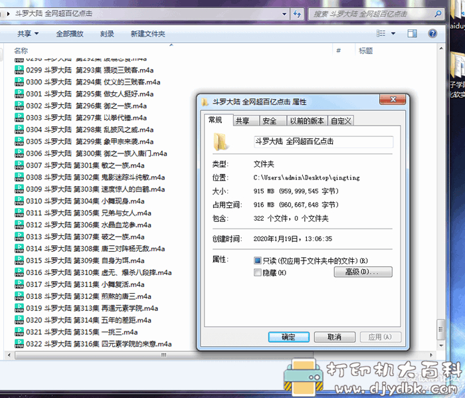Click icon of file 0299 第293集
The width and height of the screenshot is (465, 398).
19,70
